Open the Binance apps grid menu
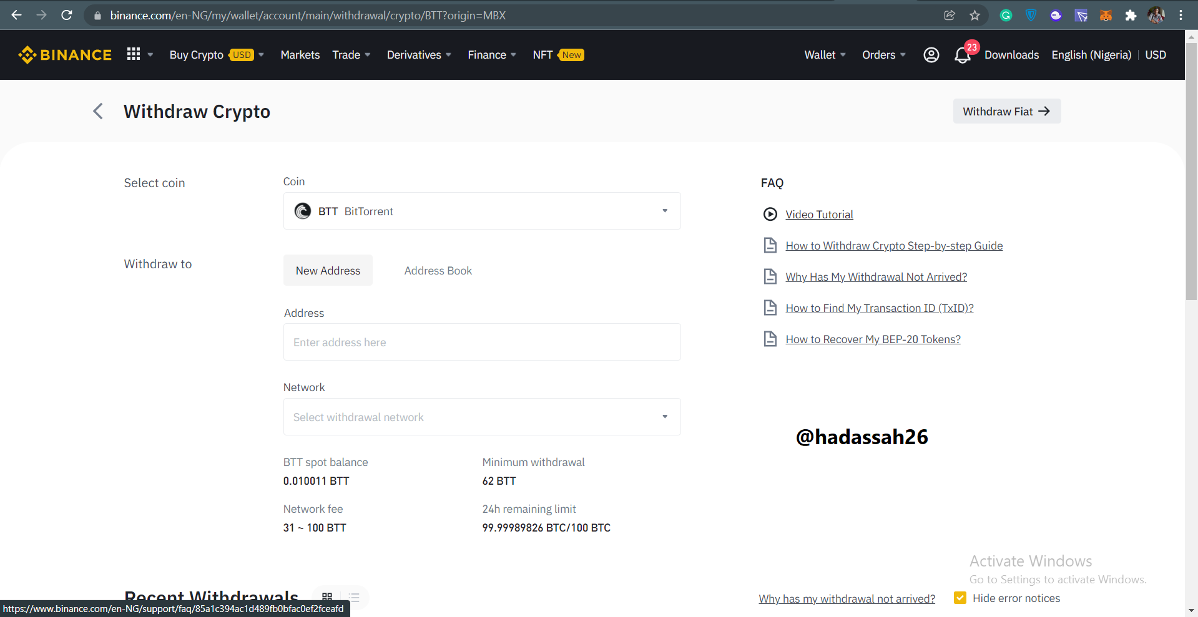The height and width of the screenshot is (617, 1198). coord(133,54)
